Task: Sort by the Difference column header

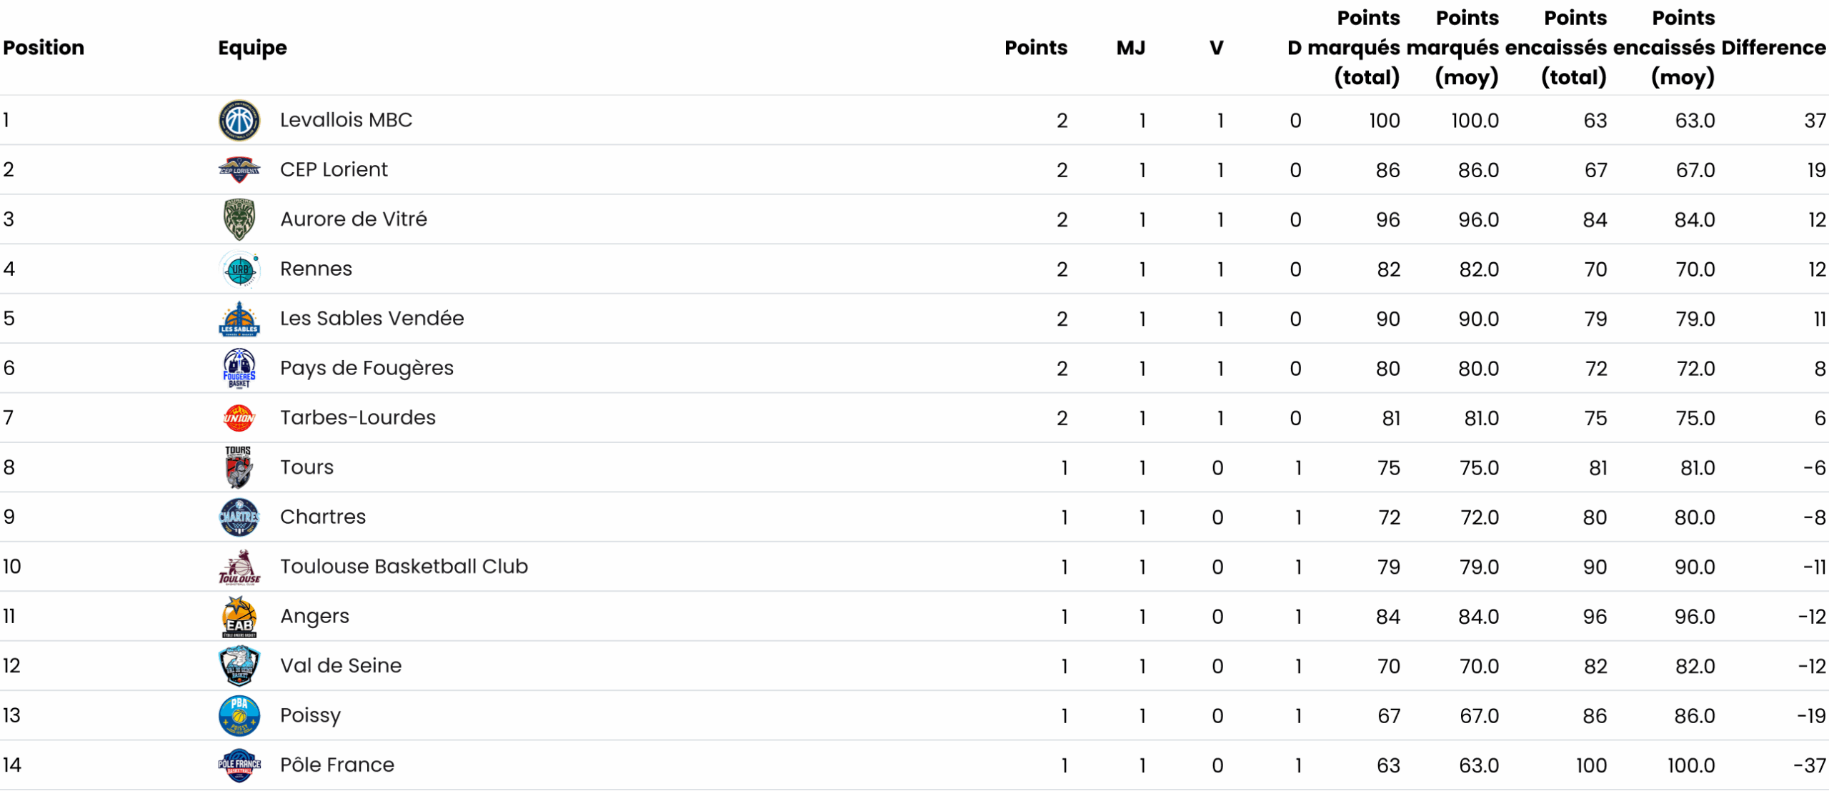Action: pyautogui.click(x=1773, y=48)
